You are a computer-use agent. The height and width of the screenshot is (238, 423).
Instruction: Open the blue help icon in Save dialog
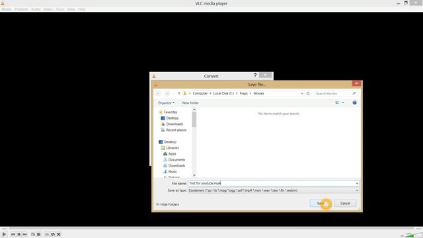click(354, 102)
